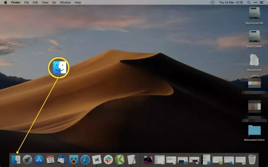
Task: Open the Help menu
Action: pyautogui.click(x=78, y=3)
